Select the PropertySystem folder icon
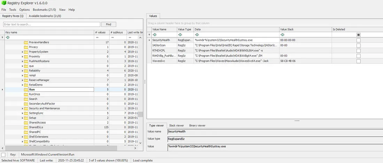 [x=26, y=52]
